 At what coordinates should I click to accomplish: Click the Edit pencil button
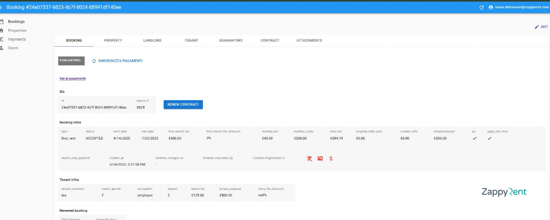(541, 27)
